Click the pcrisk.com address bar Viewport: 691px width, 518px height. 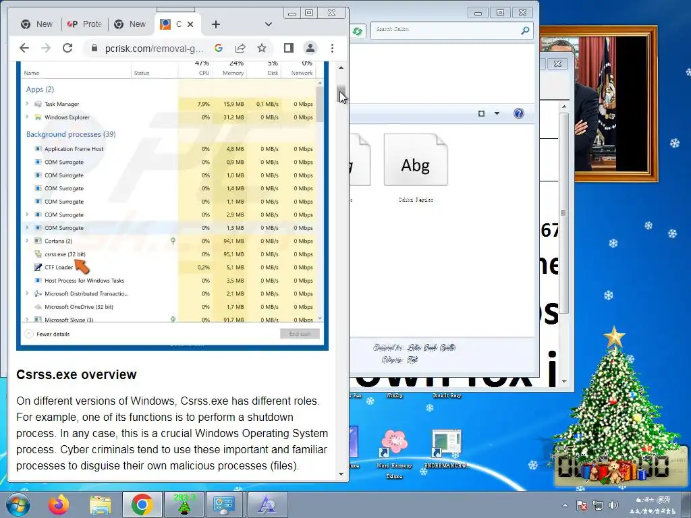pos(155,49)
